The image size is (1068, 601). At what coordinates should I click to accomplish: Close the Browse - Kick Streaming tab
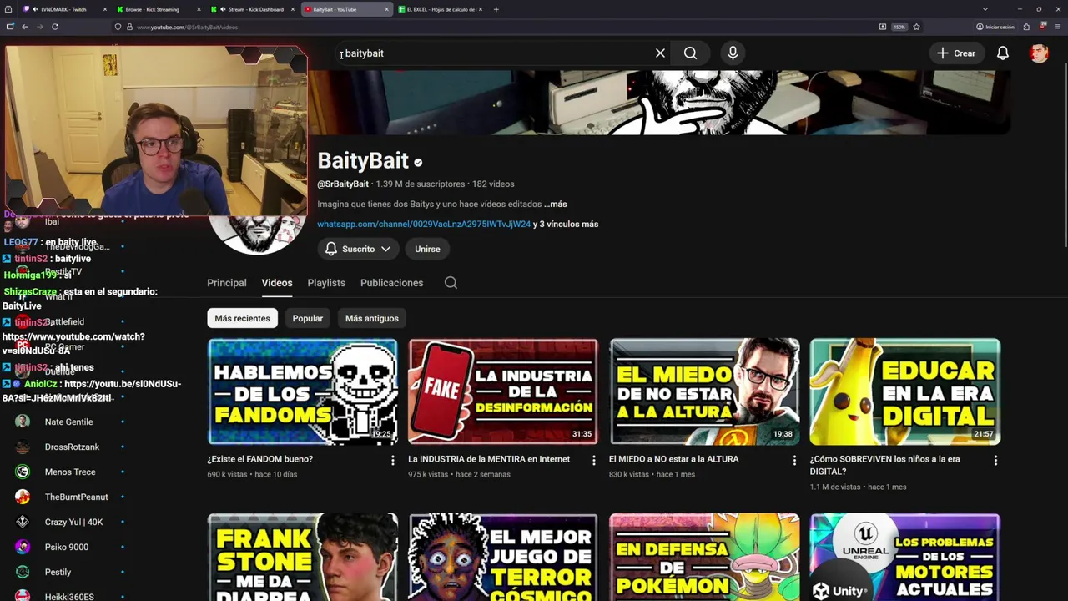200,9
